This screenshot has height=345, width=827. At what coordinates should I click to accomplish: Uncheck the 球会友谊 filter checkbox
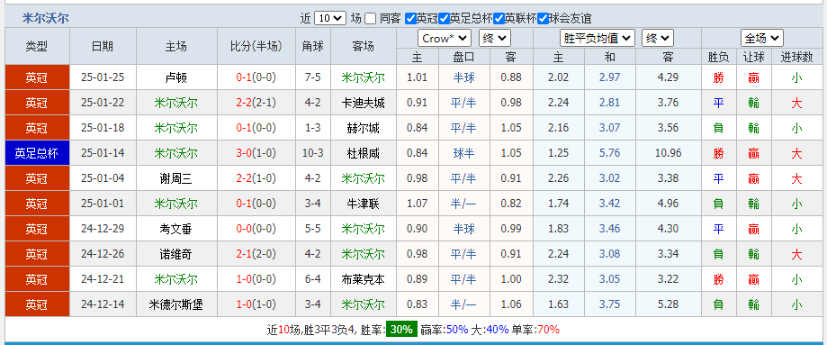pos(544,19)
